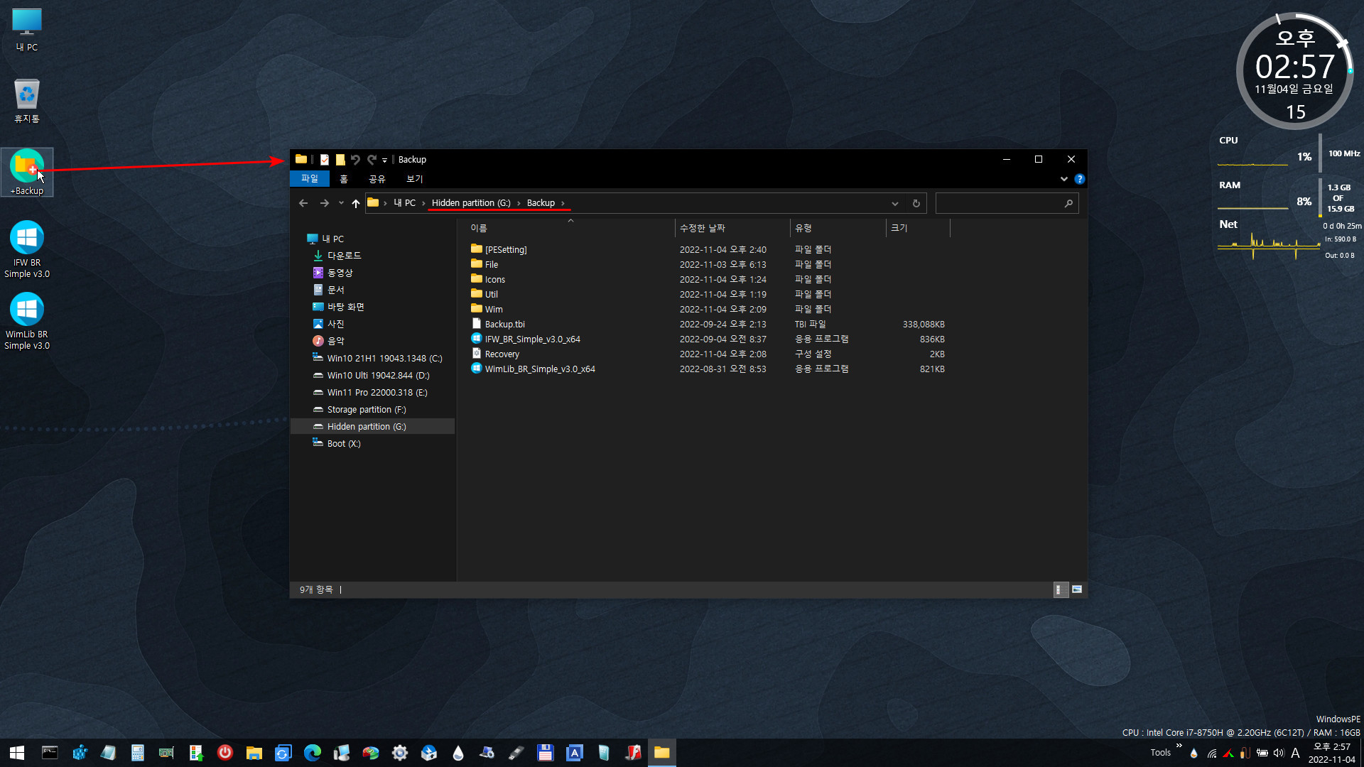This screenshot has height=767, width=1364.
Task: Click Undo in the Explorer title bar
Action: click(x=356, y=160)
